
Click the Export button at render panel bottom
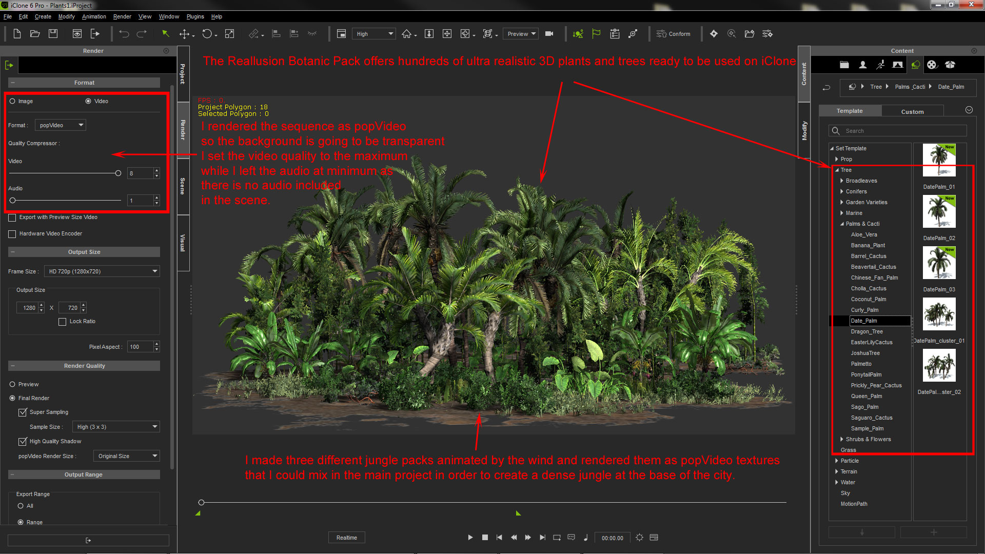click(x=88, y=540)
